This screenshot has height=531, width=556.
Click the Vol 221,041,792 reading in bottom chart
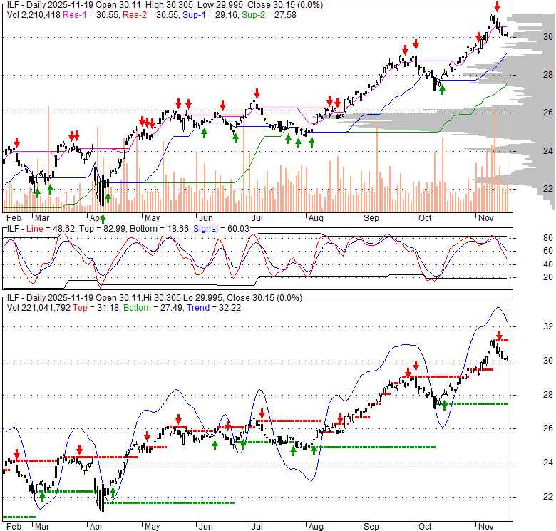click(x=38, y=308)
